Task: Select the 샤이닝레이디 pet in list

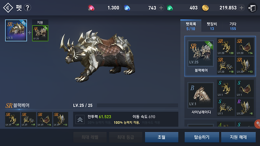Action: 201,98
